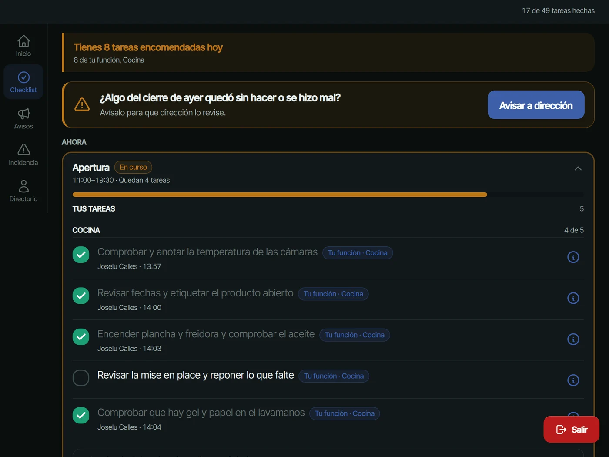Click warning triangle icon in cierre banner
This screenshot has width=609, height=457.
pyautogui.click(x=82, y=104)
